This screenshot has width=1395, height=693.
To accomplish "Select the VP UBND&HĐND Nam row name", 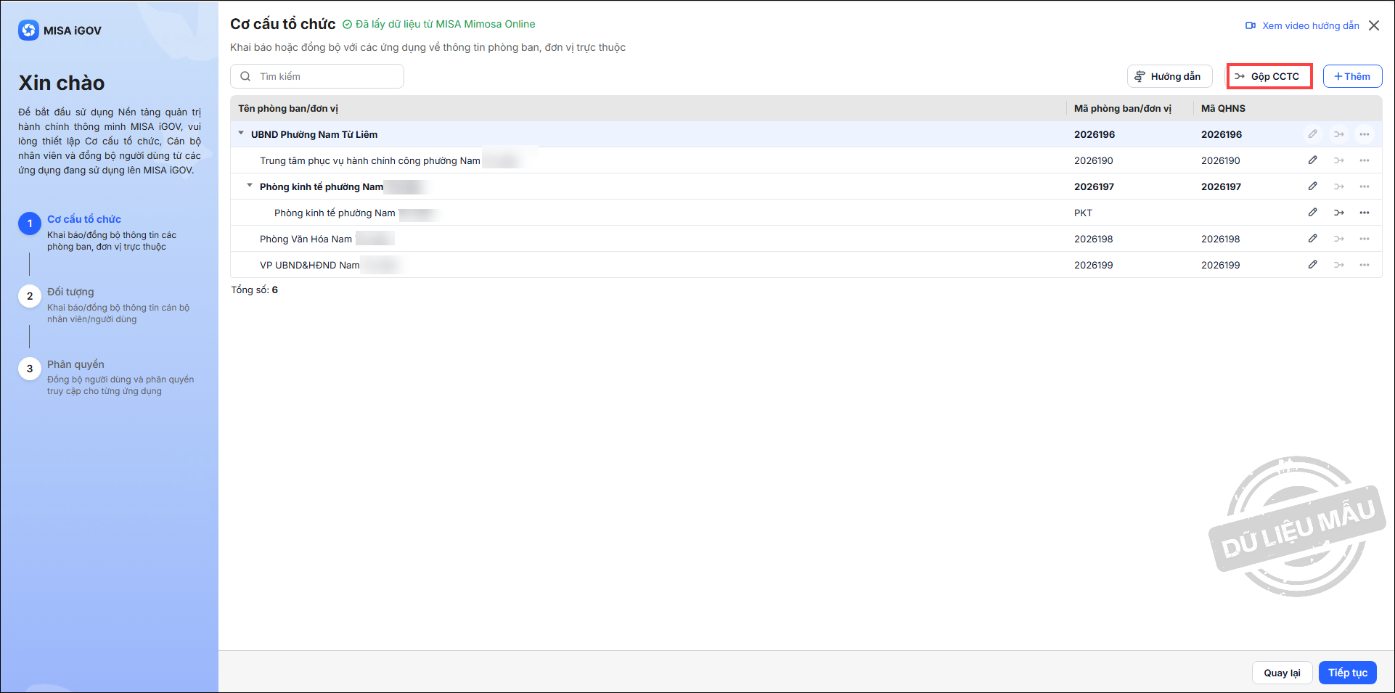I will (310, 265).
